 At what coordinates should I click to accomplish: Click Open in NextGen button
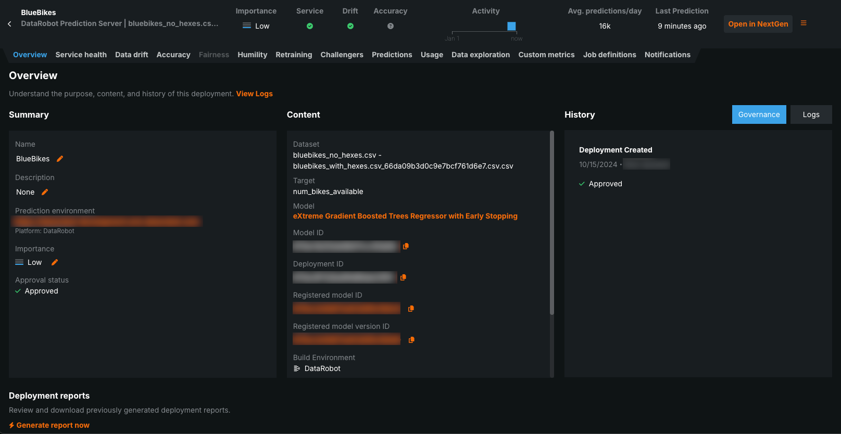coord(758,24)
